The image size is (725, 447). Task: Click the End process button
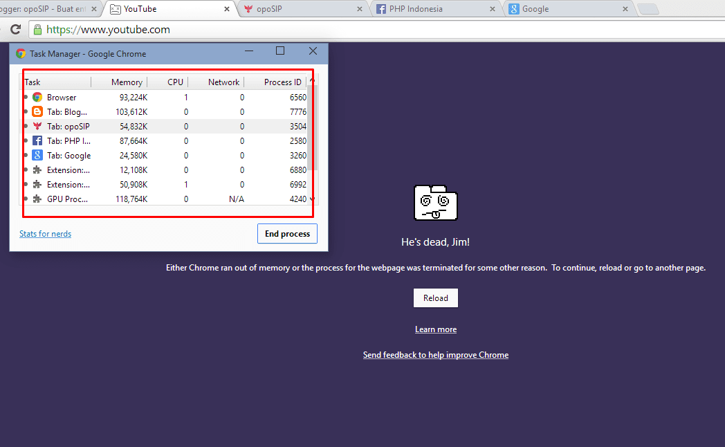click(x=287, y=233)
